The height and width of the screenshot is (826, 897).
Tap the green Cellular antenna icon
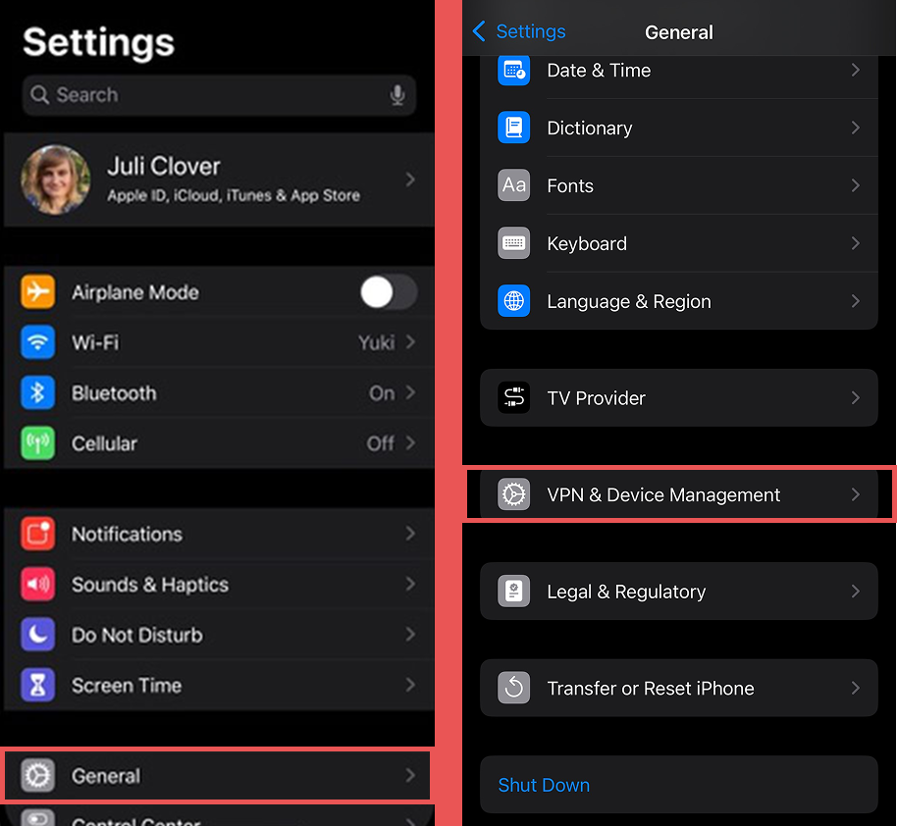[37, 443]
